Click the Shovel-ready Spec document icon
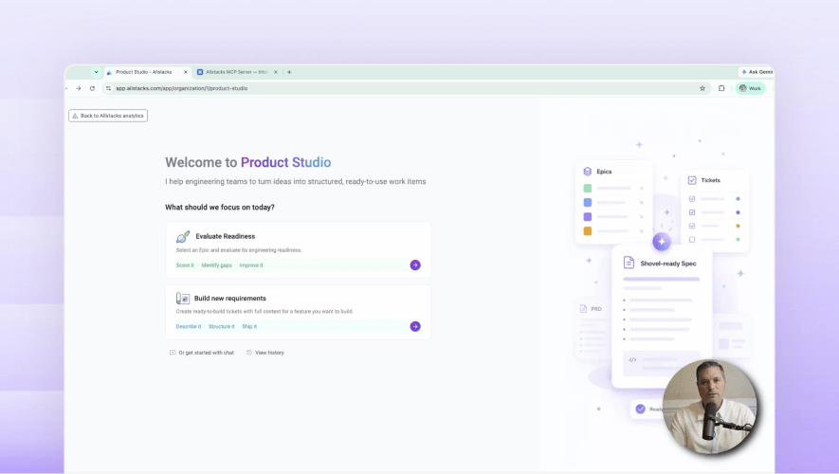839x474 pixels. pos(629,263)
